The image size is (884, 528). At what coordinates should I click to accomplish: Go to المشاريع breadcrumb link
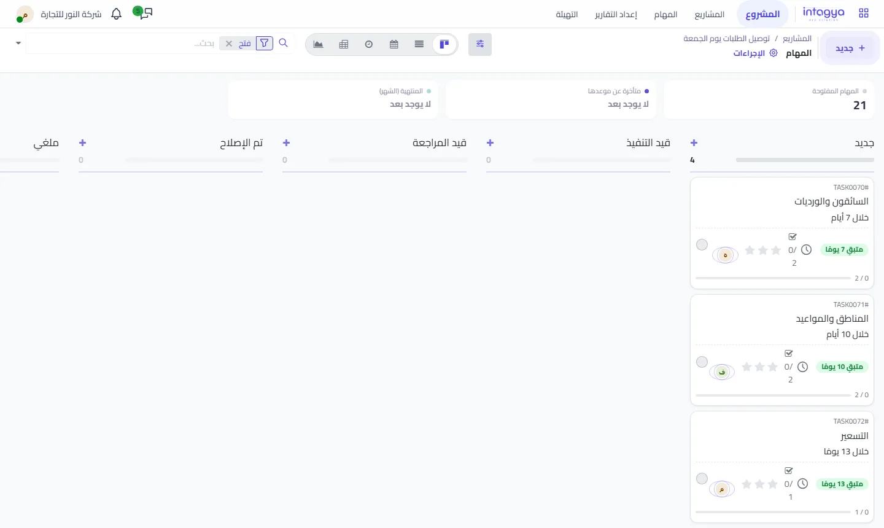coord(797,38)
